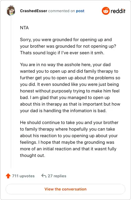Click the "commented on" label
Image resolution: width=131 pixels, height=200 pixels.
(62, 11)
